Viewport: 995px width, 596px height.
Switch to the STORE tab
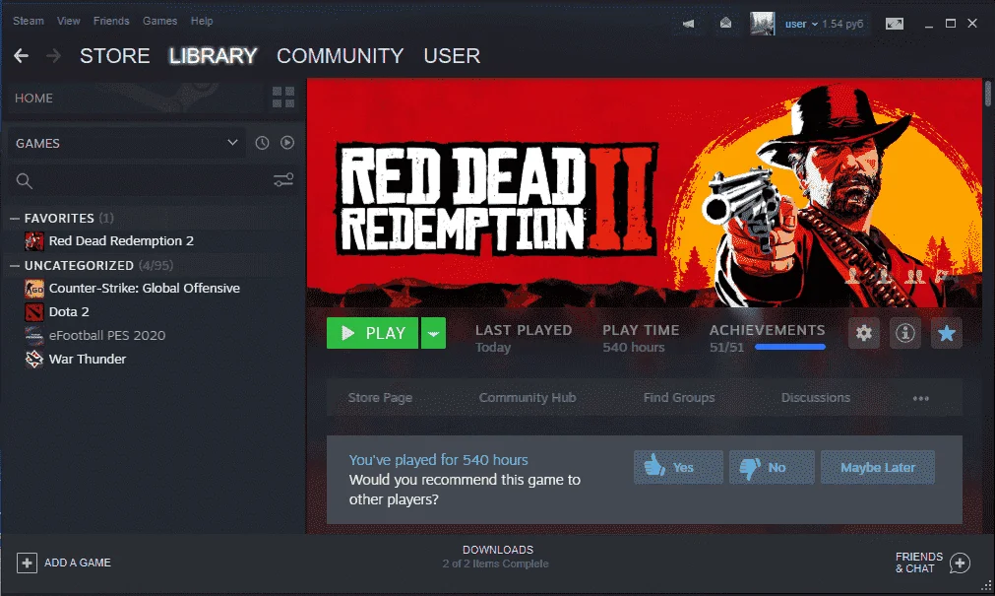(x=115, y=56)
